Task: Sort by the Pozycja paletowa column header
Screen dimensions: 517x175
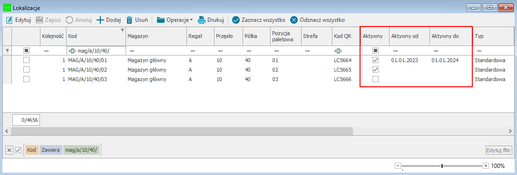Action: pyautogui.click(x=285, y=36)
